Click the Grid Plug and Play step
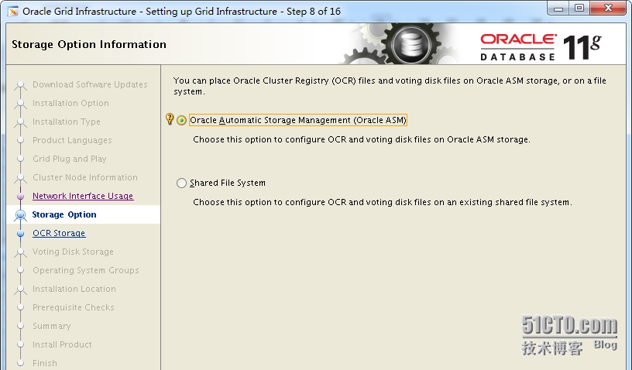This screenshot has width=632, height=370. (70, 159)
